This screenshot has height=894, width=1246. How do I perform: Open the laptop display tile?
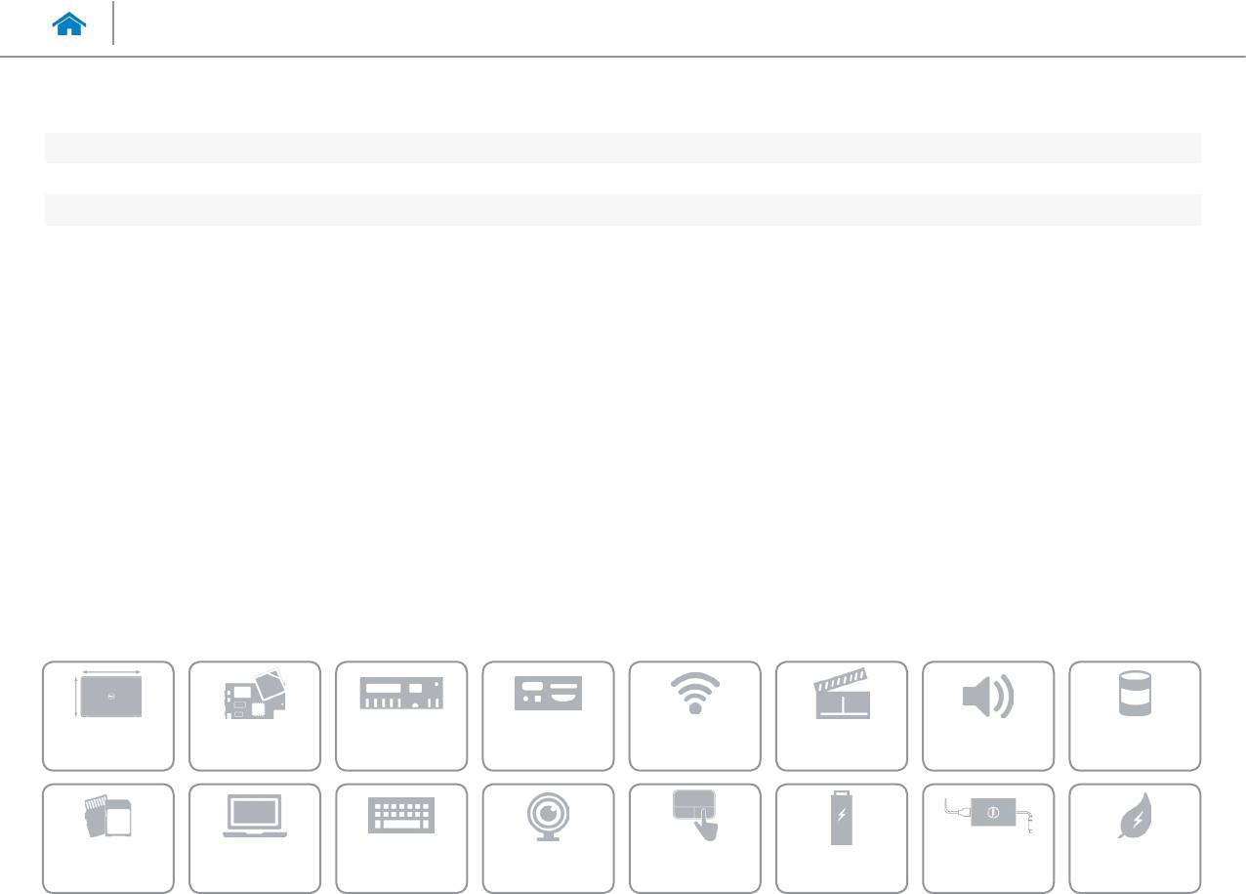(x=255, y=838)
